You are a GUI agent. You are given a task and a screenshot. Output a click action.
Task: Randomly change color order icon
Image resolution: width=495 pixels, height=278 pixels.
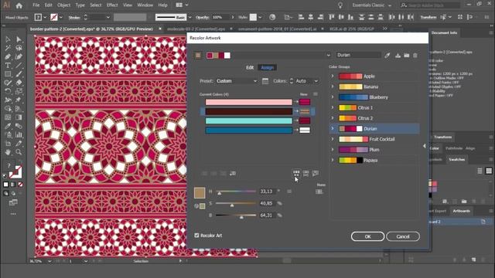point(296,173)
